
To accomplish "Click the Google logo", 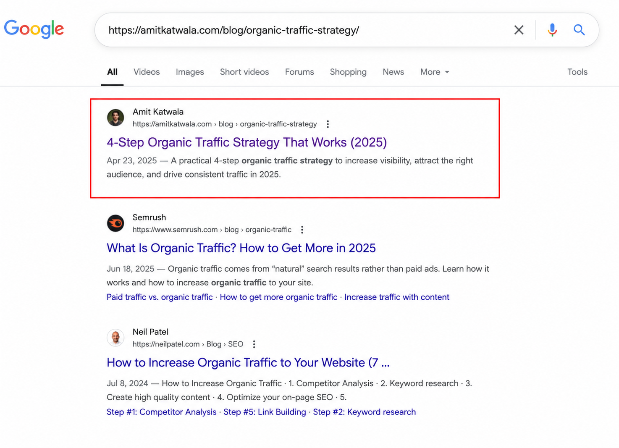I will [34, 29].
